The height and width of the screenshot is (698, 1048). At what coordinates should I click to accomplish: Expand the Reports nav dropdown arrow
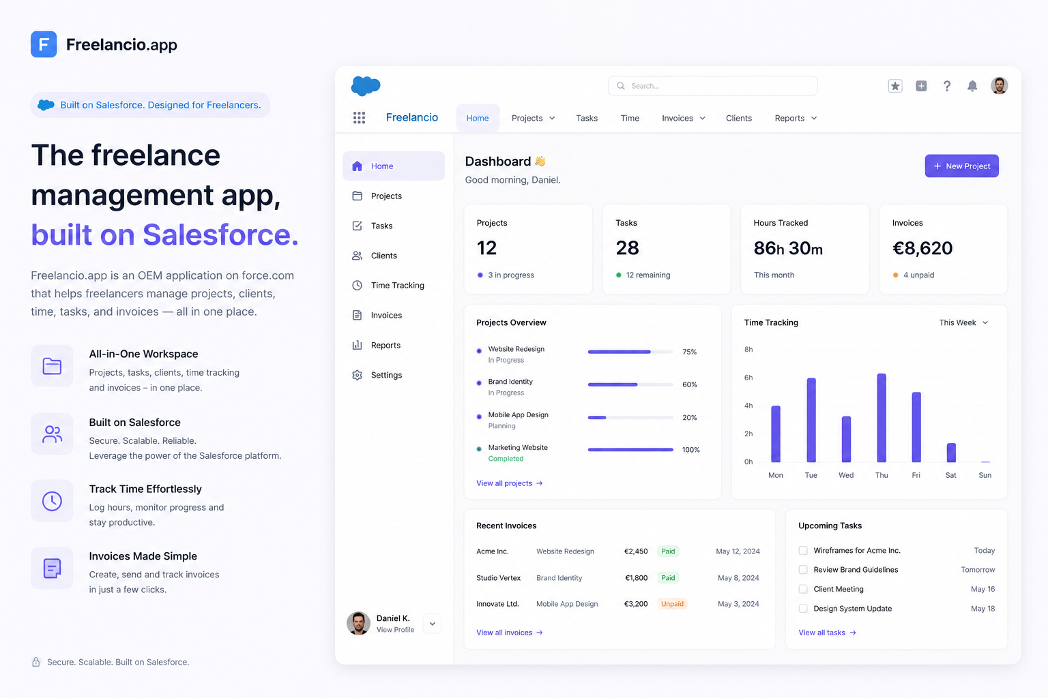pos(814,118)
